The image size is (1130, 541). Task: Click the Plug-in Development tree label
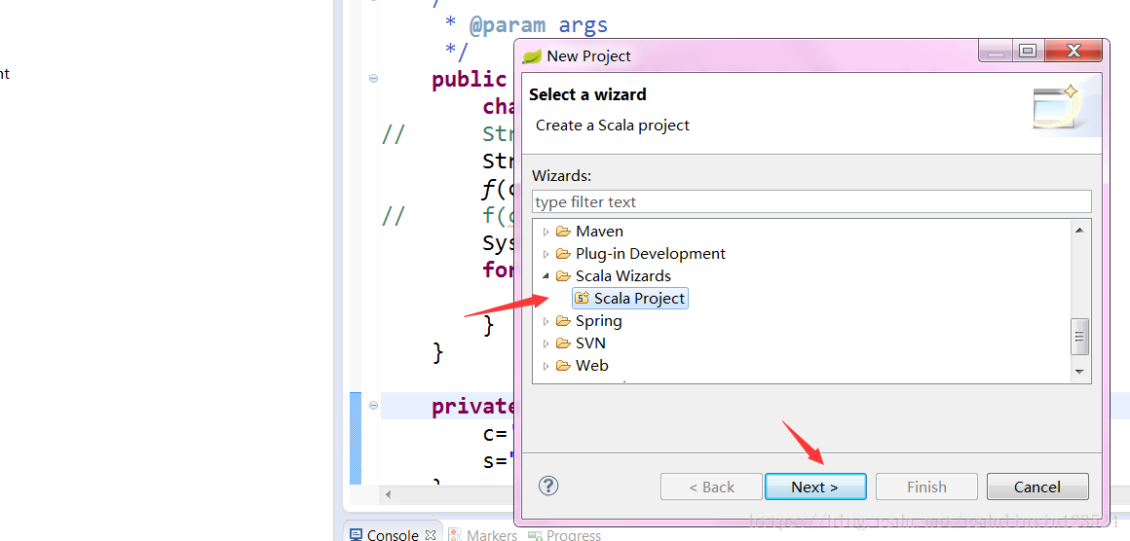(x=651, y=254)
